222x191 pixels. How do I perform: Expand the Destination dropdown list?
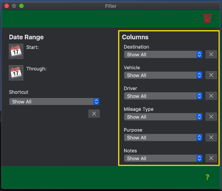[163, 54]
